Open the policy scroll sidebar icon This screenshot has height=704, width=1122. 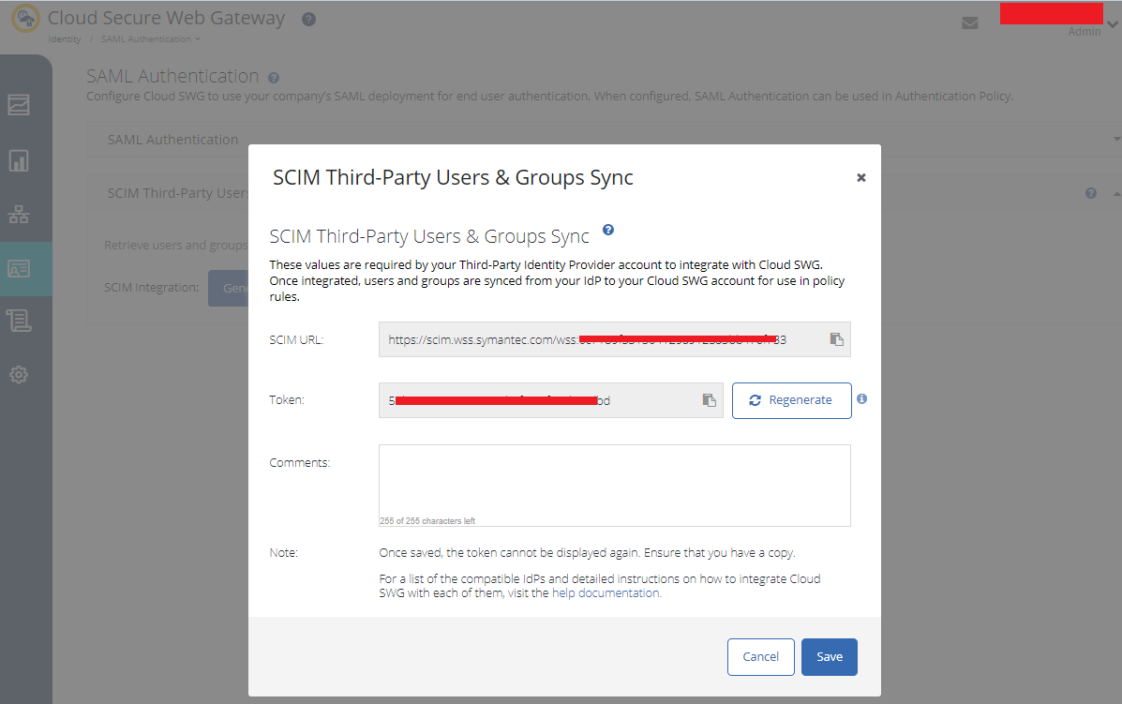click(19, 321)
